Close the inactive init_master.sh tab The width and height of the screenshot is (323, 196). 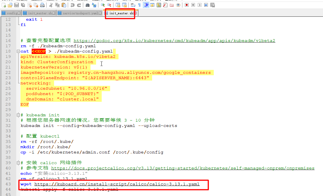[x=54, y=13]
